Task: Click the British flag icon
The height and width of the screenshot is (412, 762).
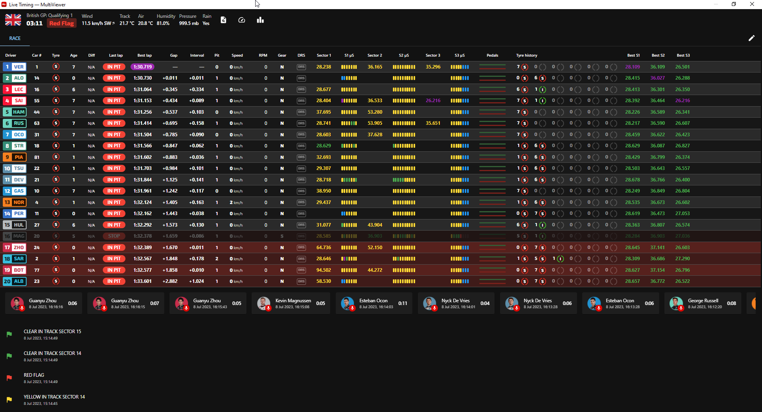Action: 13,20
